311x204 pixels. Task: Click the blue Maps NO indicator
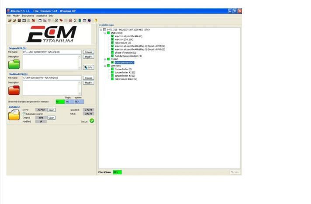tap(69, 102)
